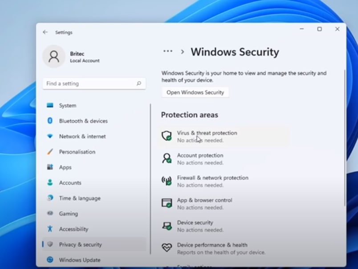Open Firewall & network protection link
Viewport: 358px width, 269px height.
[213, 178]
